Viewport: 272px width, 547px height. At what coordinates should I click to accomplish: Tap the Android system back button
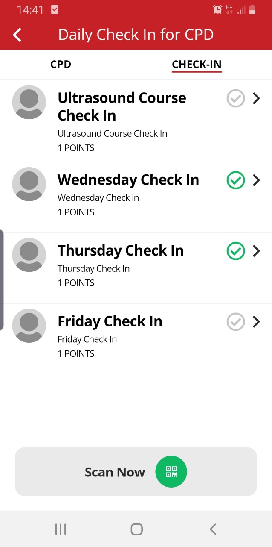pyautogui.click(x=213, y=529)
